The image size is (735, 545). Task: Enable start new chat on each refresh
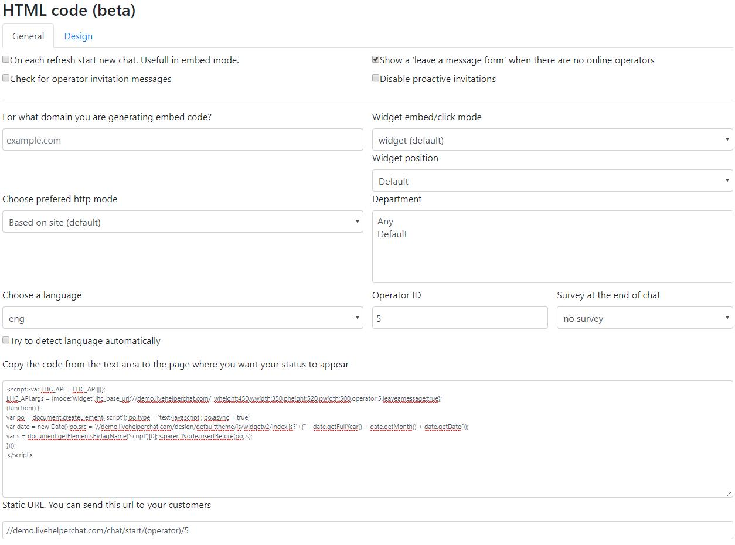6,59
